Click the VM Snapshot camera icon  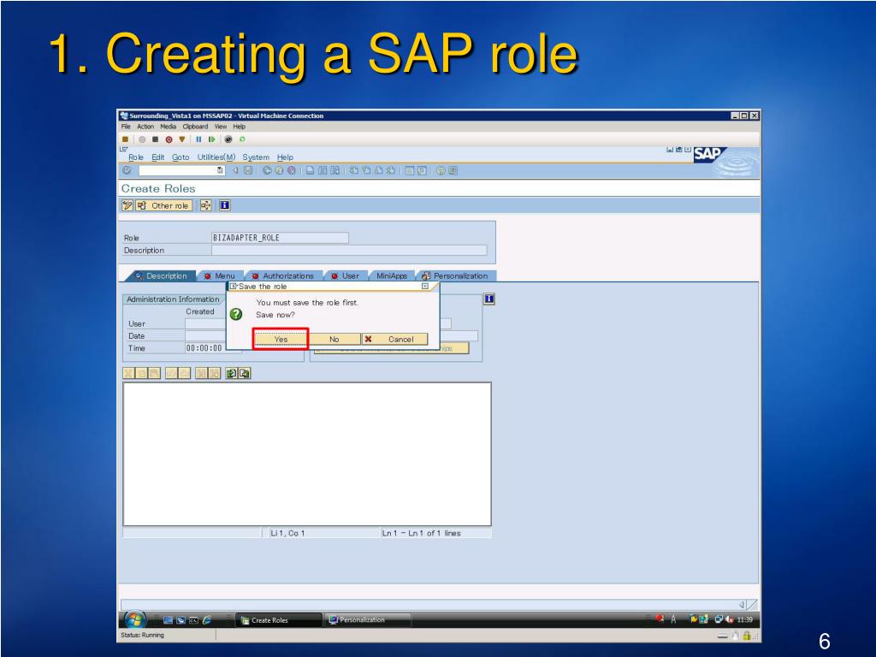point(228,139)
